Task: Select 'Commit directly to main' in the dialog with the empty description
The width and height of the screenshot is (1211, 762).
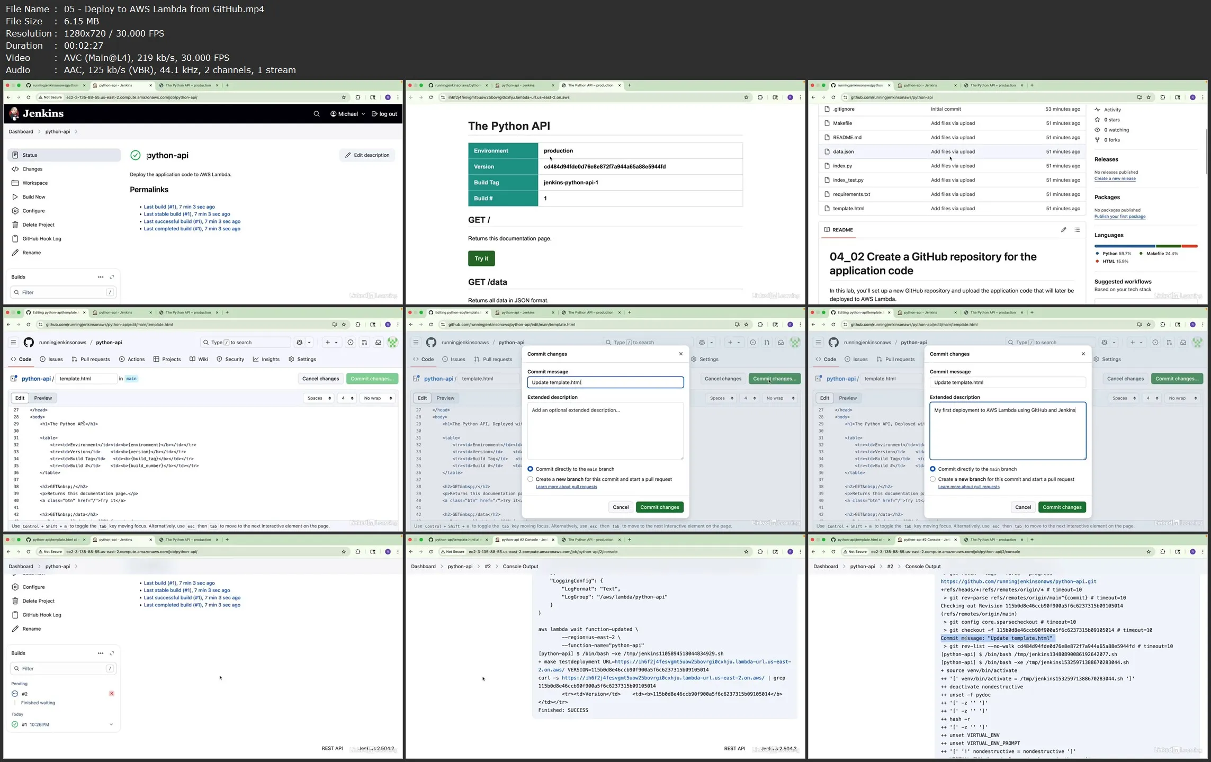Action: pyautogui.click(x=530, y=469)
